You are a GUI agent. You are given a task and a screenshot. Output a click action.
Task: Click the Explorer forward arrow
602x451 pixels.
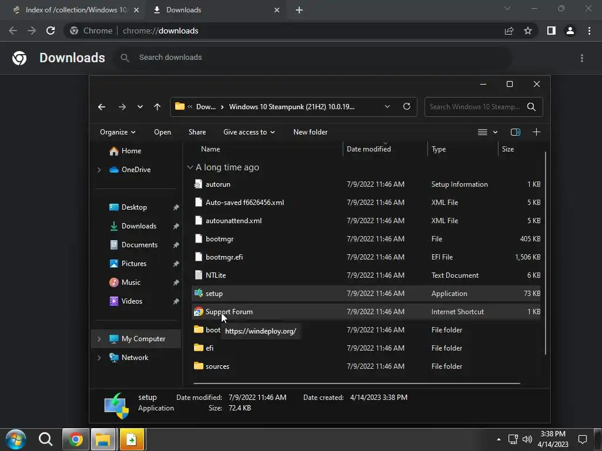tap(122, 107)
